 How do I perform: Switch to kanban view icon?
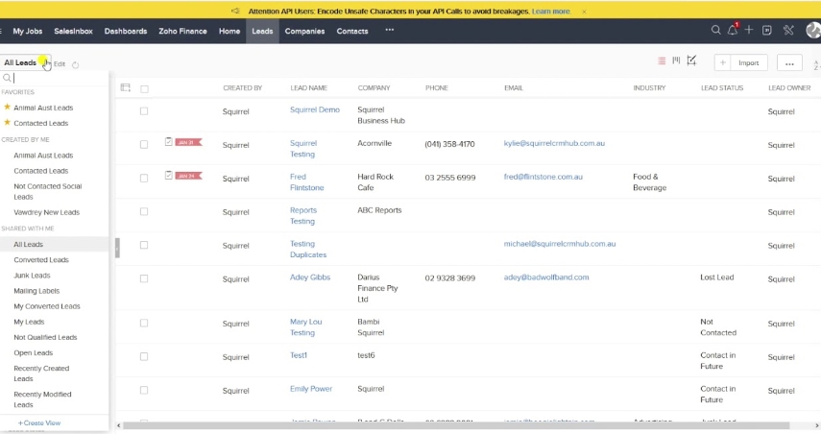[677, 60]
